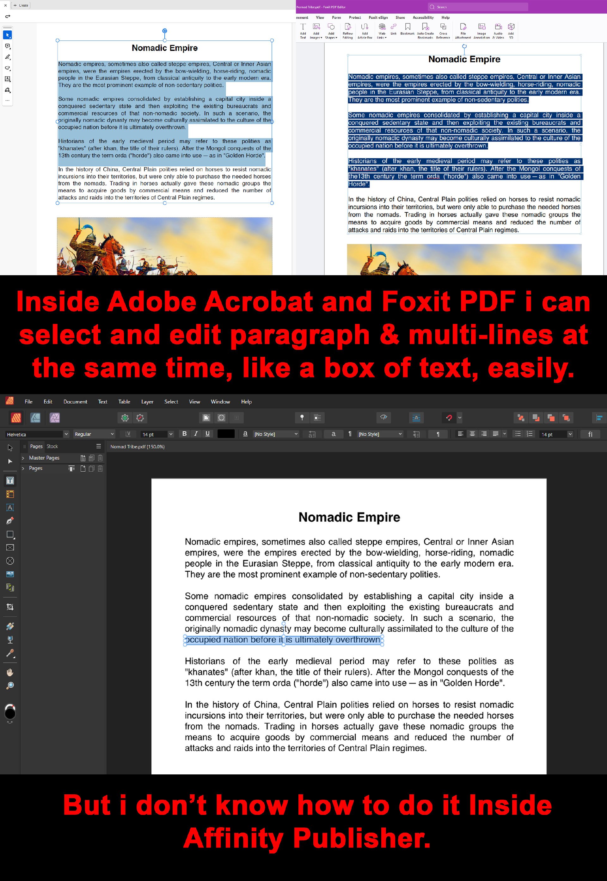The height and width of the screenshot is (881, 607).
Task: Toggle bulleted list
Action: pos(518,434)
